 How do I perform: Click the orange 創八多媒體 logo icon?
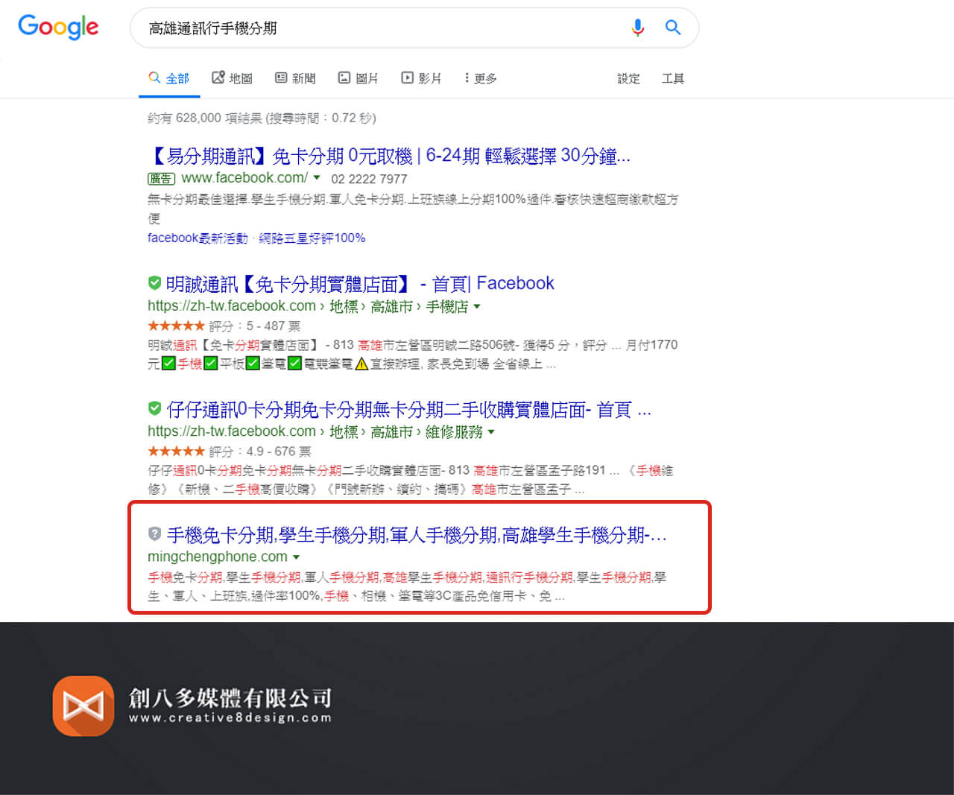click(x=83, y=706)
